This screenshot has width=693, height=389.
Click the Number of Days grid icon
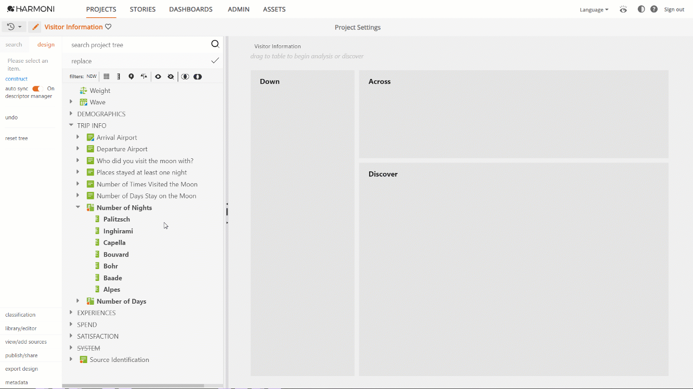90,301
